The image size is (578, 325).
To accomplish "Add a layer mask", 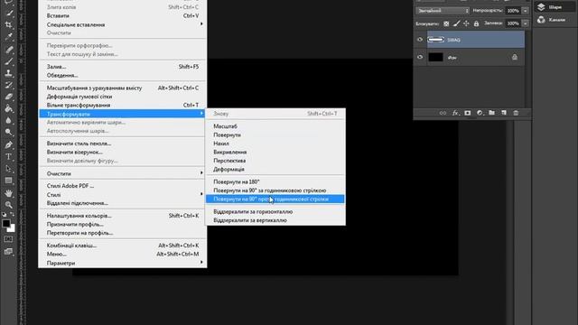I will pyautogui.click(x=468, y=113).
